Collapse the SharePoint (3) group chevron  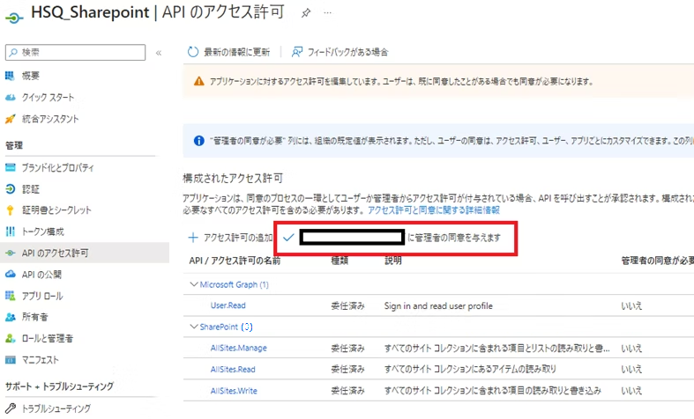(x=193, y=327)
